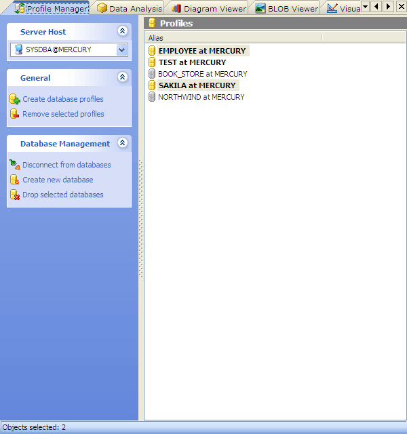The height and width of the screenshot is (434, 407).
Task: Click the dotted vertical splitter handle
Action: (141, 218)
